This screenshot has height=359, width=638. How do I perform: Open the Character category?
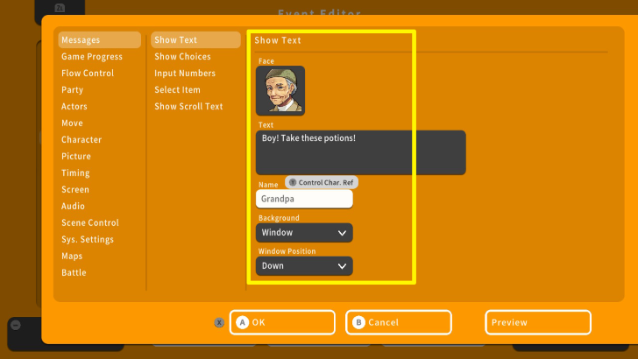click(x=82, y=140)
